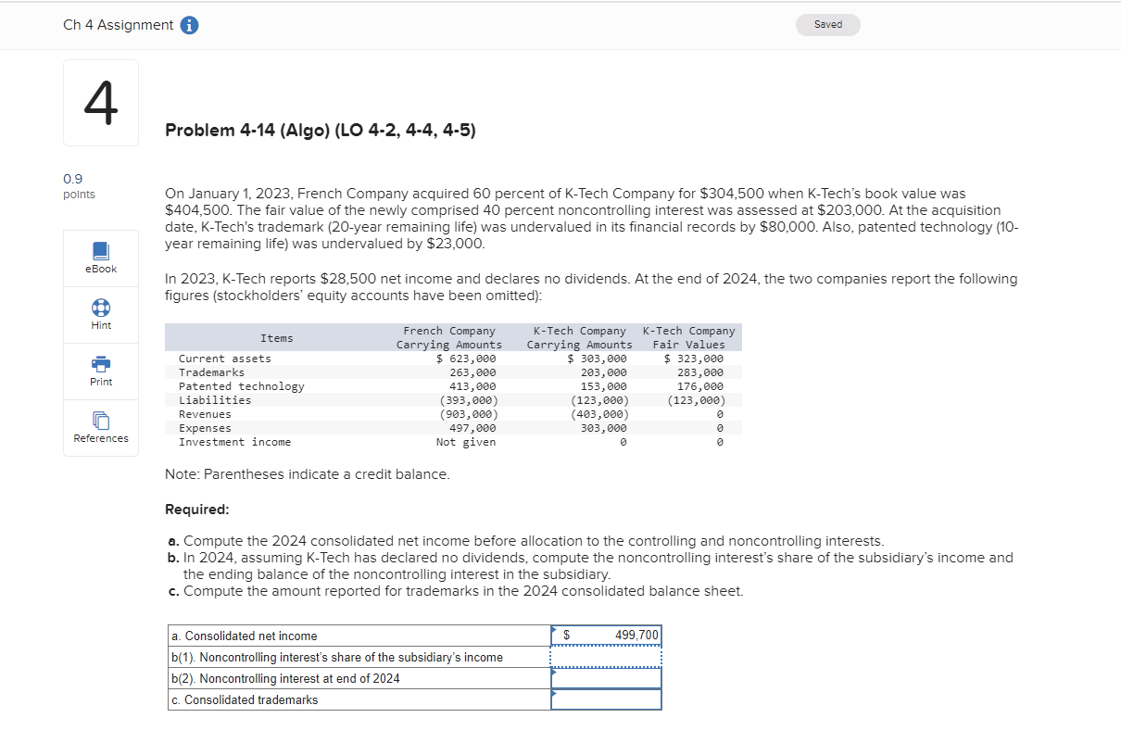Click the parentheses credit balance note
Image resolution: width=1121 pixels, height=743 pixels.
(308, 474)
